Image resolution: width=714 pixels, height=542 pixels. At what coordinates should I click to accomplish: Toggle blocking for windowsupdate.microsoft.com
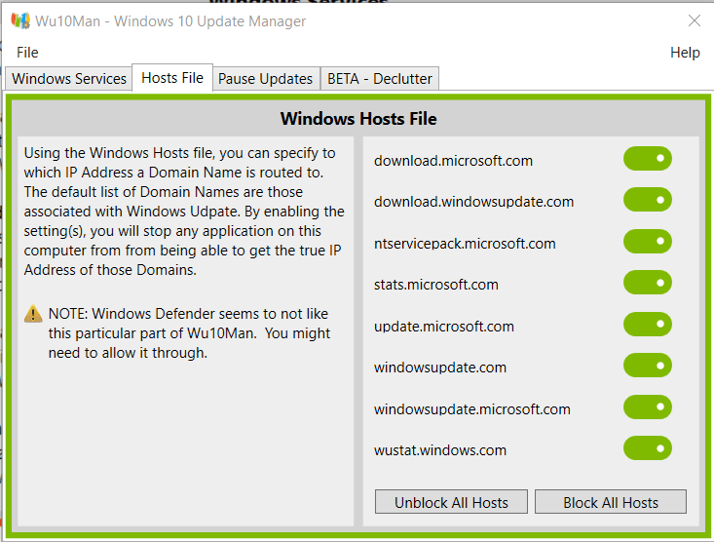648,407
